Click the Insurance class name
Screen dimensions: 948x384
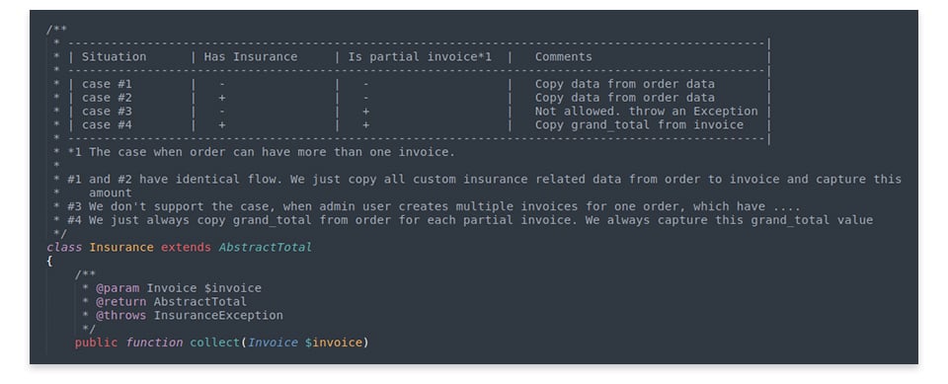coord(121,248)
